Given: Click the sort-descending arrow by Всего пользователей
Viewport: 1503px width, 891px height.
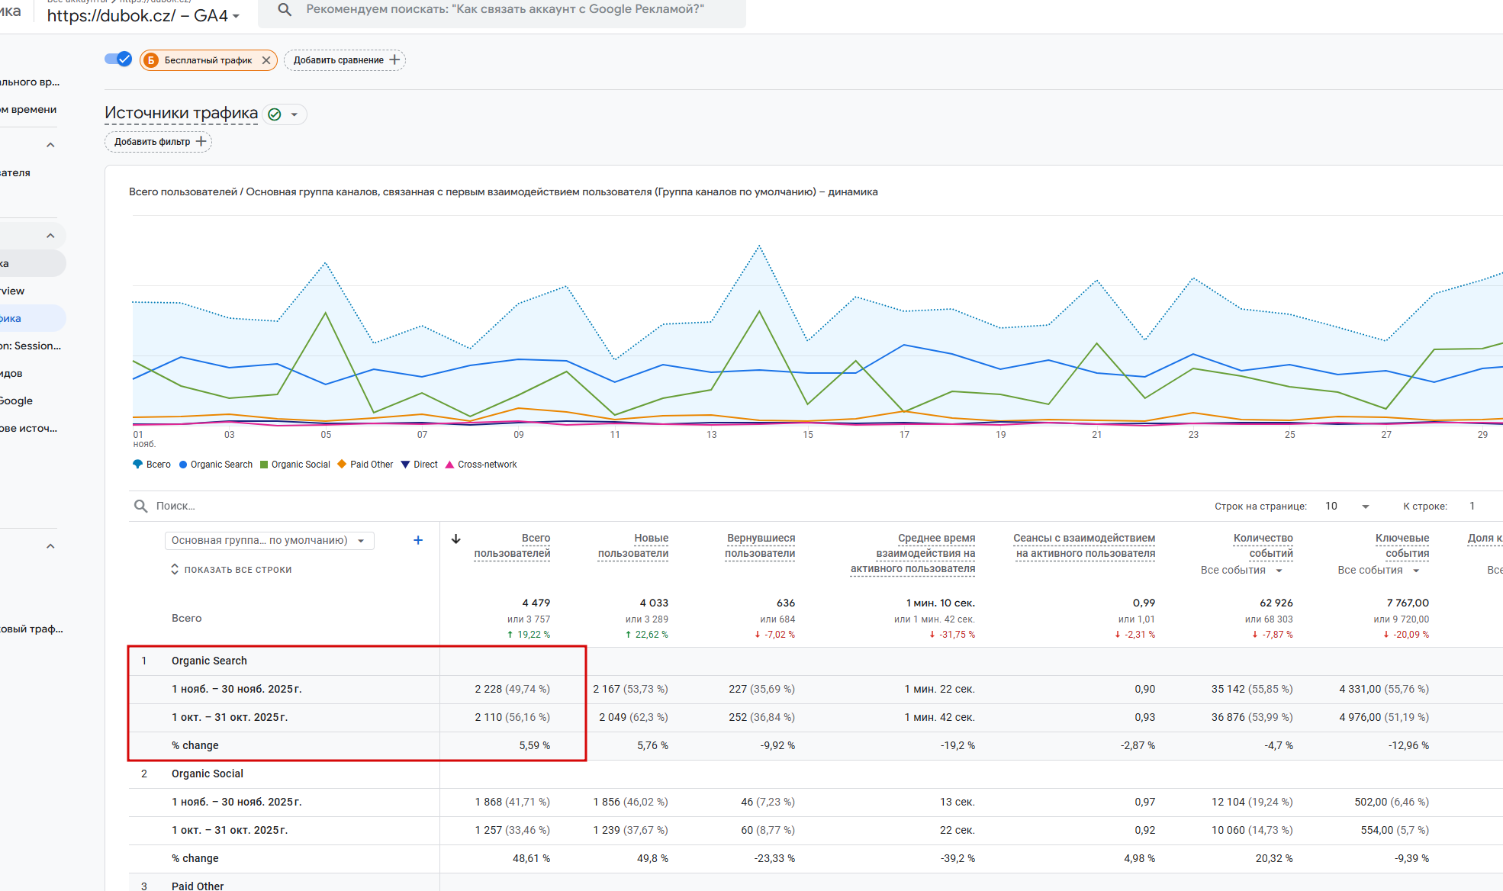Looking at the screenshot, I should coord(456,539).
